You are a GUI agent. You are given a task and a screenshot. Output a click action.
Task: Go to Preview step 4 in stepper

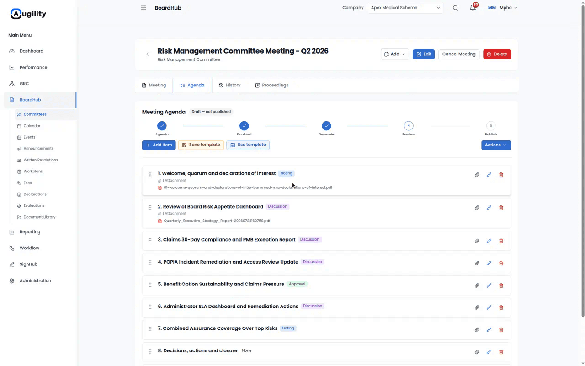(x=409, y=126)
